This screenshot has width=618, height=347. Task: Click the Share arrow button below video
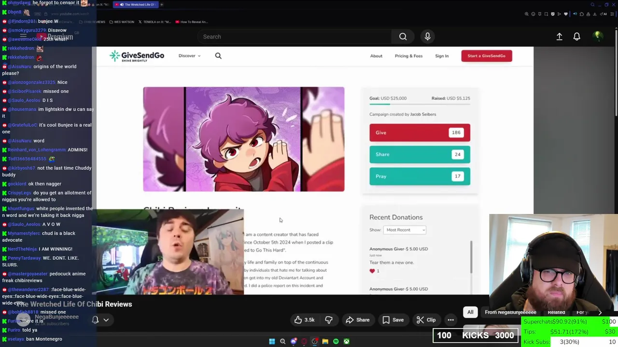pyautogui.click(x=358, y=320)
